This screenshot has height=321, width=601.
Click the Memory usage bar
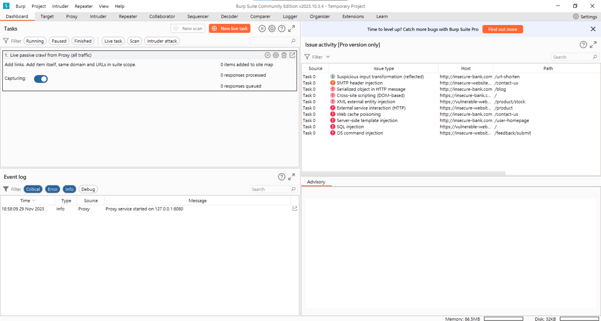point(503,318)
